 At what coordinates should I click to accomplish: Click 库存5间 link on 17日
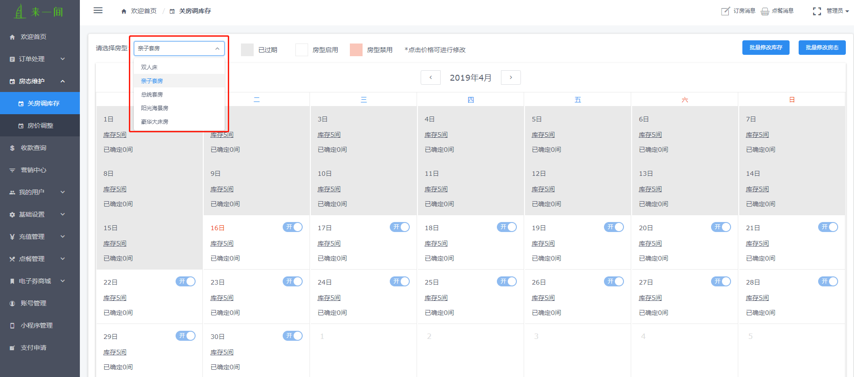point(329,244)
